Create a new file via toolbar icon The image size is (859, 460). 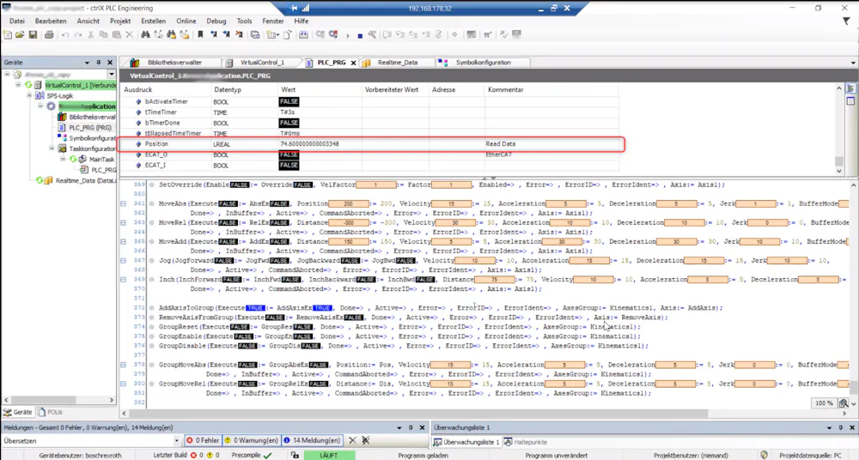tap(8, 34)
